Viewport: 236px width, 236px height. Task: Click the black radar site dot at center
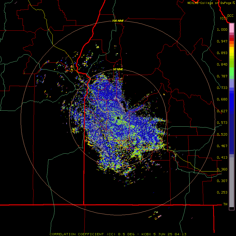pyautogui.click(x=118, y=118)
